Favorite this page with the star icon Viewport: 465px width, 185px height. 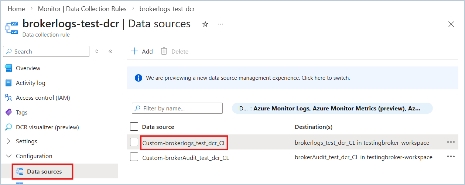pyautogui.click(x=205, y=24)
